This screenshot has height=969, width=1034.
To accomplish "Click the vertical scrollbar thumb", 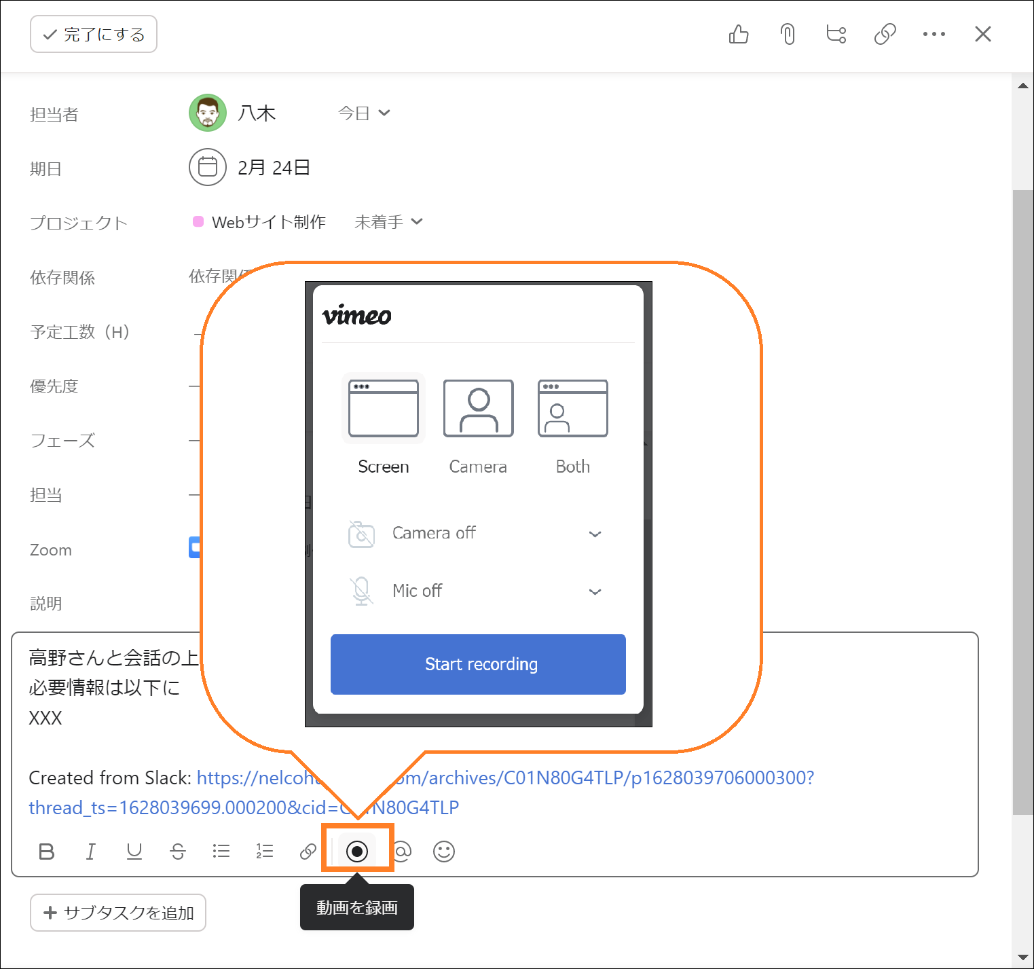I will point(1023,502).
